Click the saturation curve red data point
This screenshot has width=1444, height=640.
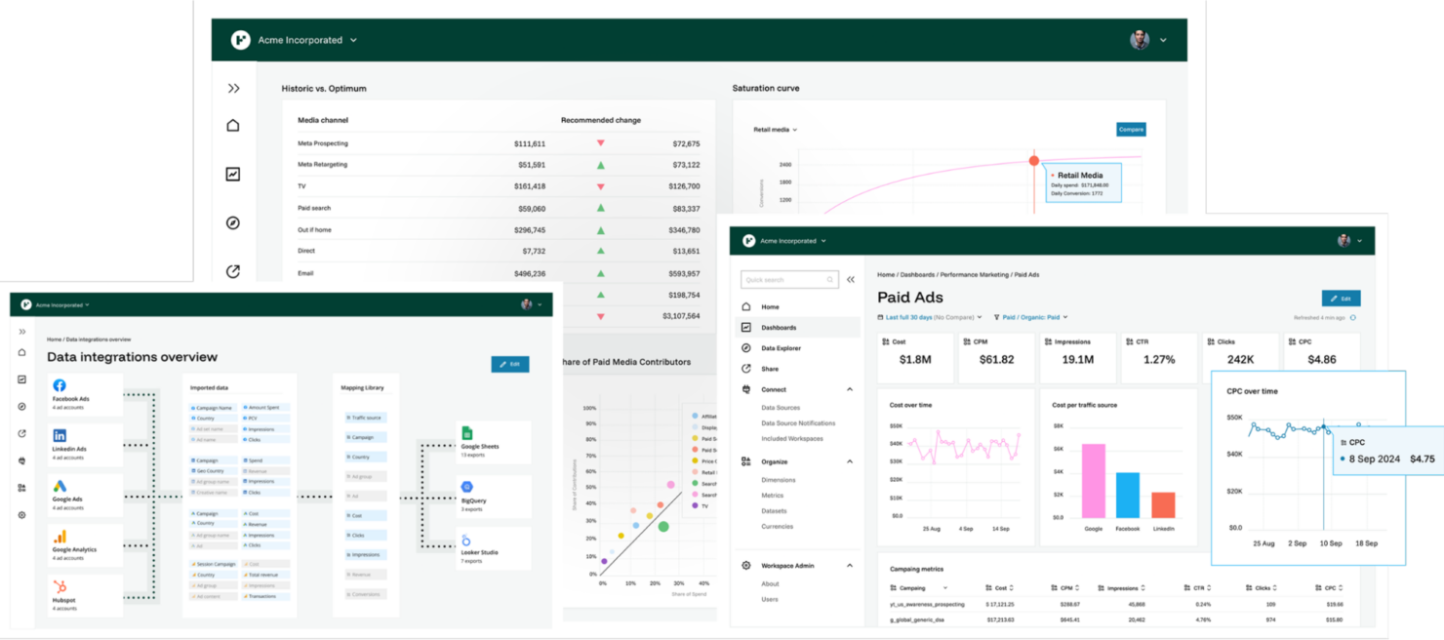click(1034, 161)
